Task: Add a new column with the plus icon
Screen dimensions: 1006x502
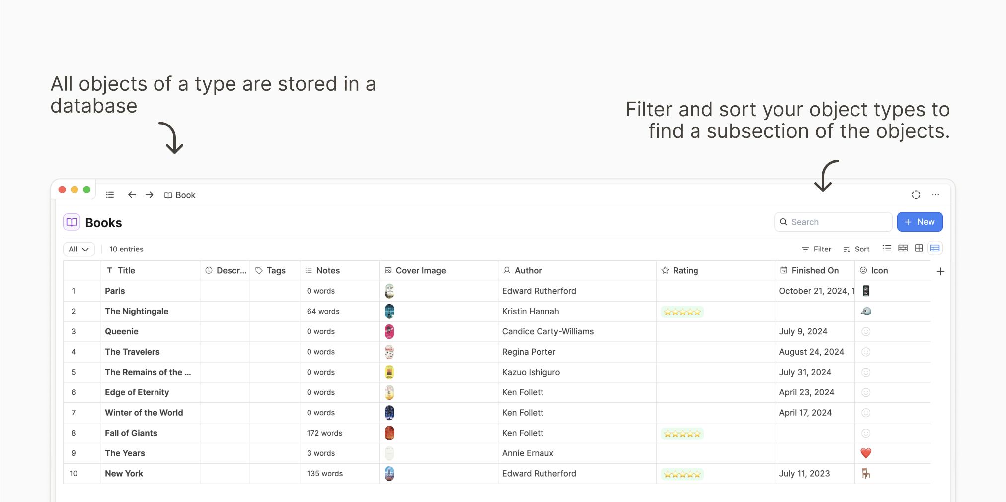Action: [941, 271]
